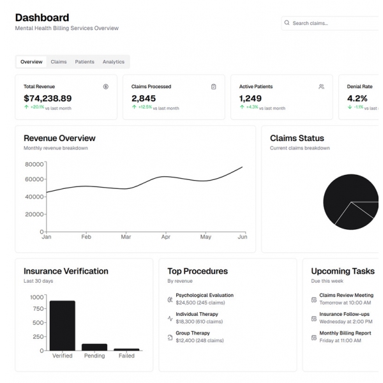Click the Psychological Evaluation procedure title
Viewport: 383px width, 383px height.
coord(204,295)
